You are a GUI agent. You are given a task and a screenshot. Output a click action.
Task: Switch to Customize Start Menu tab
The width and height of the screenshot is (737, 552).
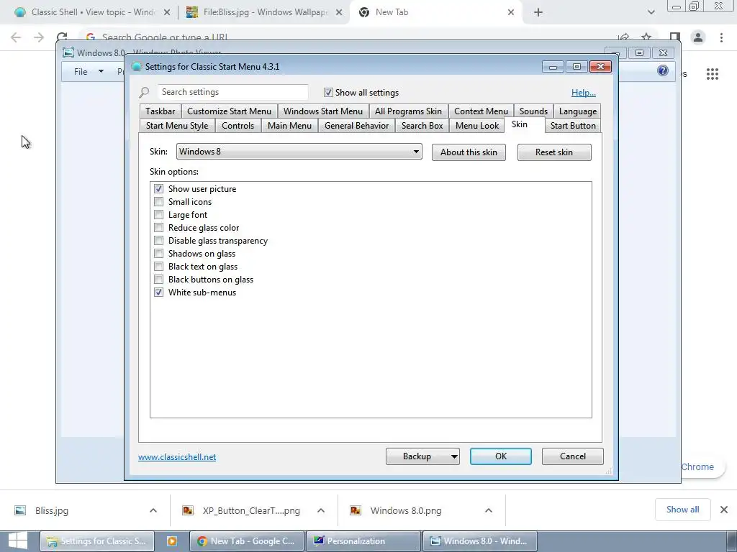click(x=230, y=111)
